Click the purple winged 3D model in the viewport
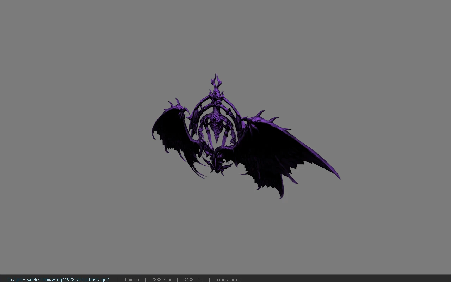451x282 pixels. tap(246, 137)
